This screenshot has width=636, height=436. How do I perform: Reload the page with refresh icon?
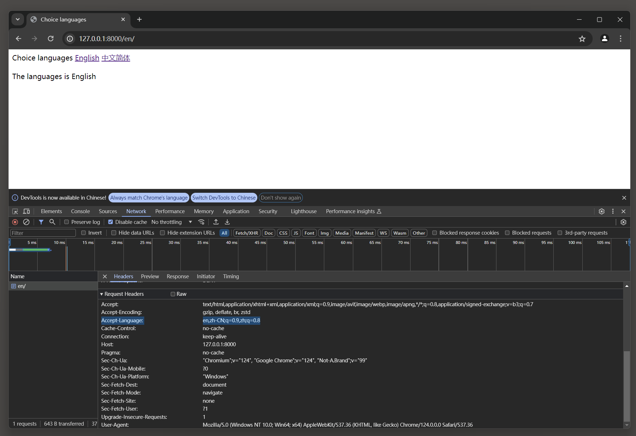pyautogui.click(x=50, y=39)
